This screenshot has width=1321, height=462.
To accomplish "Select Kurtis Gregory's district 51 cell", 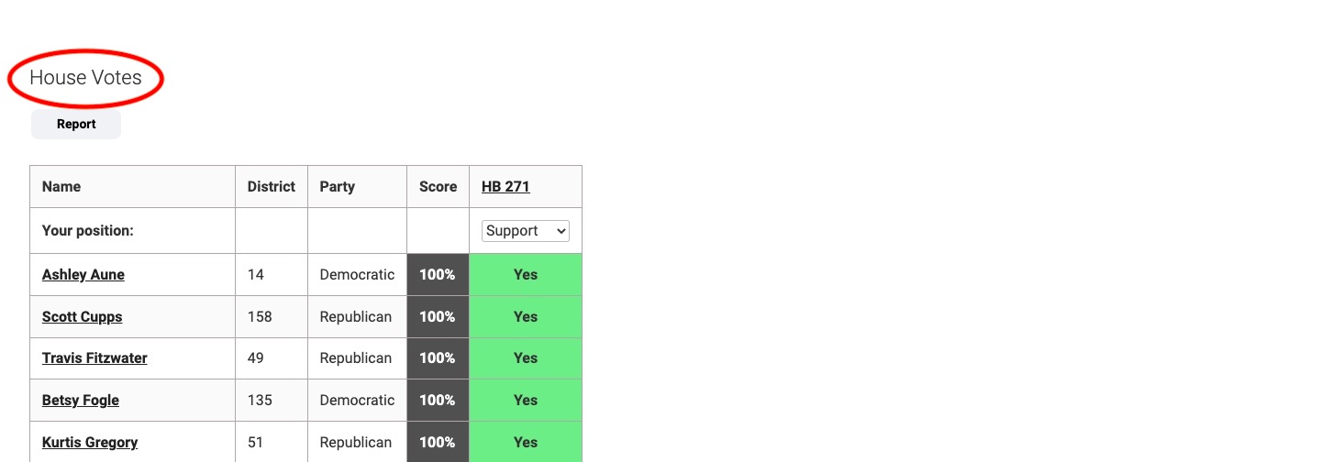I will 256,443.
